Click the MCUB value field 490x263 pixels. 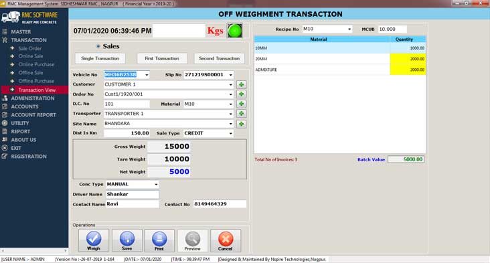tap(392, 29)
